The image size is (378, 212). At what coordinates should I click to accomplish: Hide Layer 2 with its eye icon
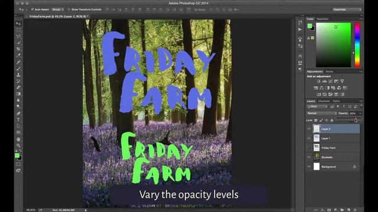coord(309,129)
